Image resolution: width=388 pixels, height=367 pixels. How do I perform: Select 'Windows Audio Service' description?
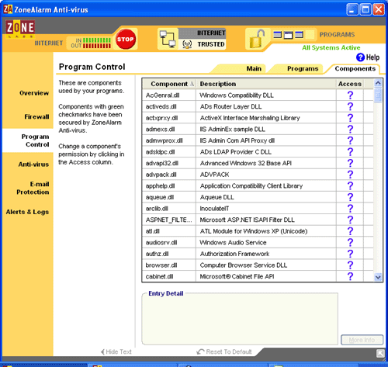tap(233, 242)
